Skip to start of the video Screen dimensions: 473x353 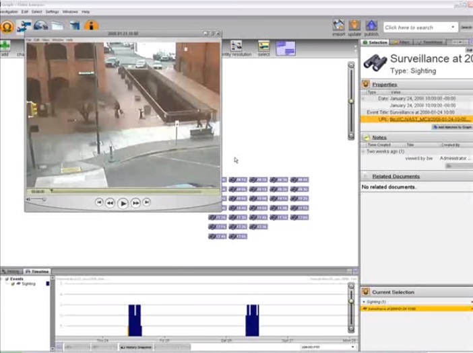(99, 202)
